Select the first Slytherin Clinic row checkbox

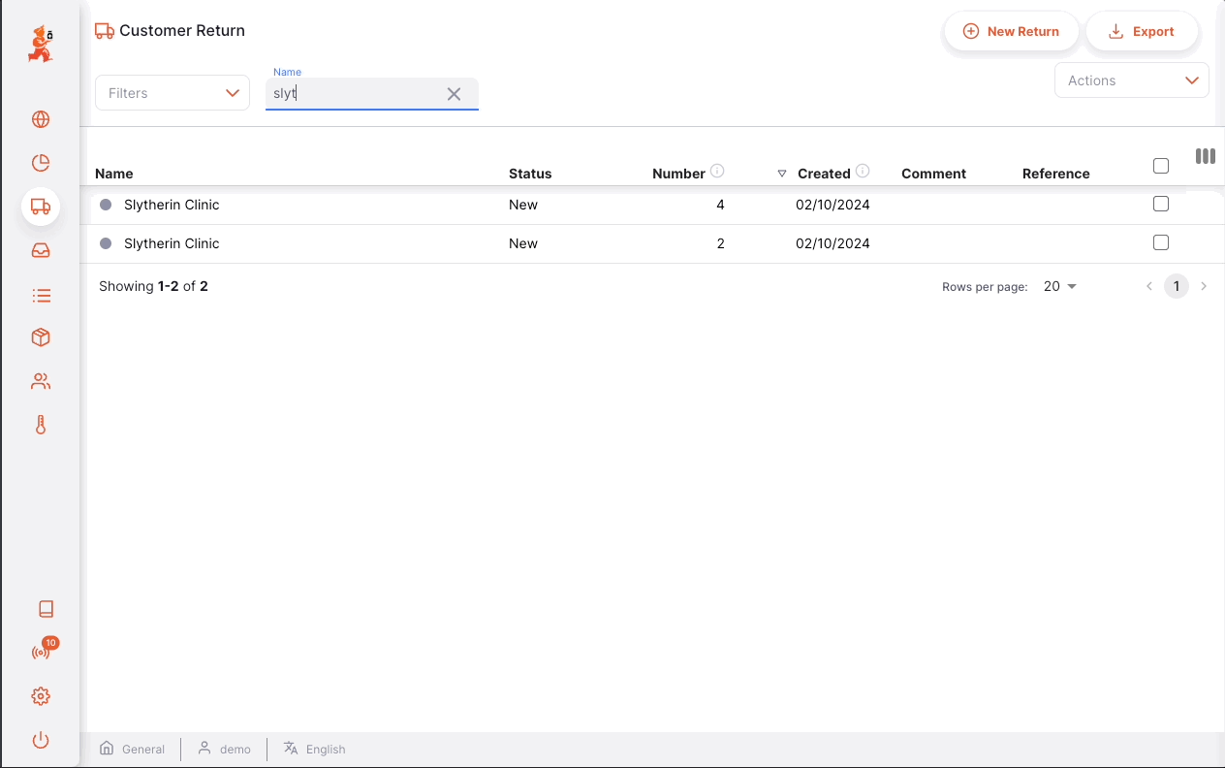pyautogui.click(x=1161, y=204)
